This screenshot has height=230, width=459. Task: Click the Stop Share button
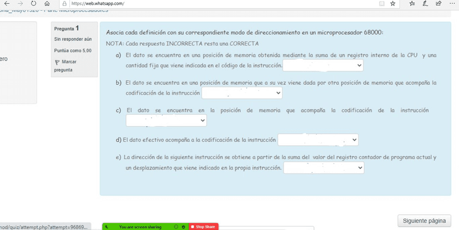click(x=204, y=227)
